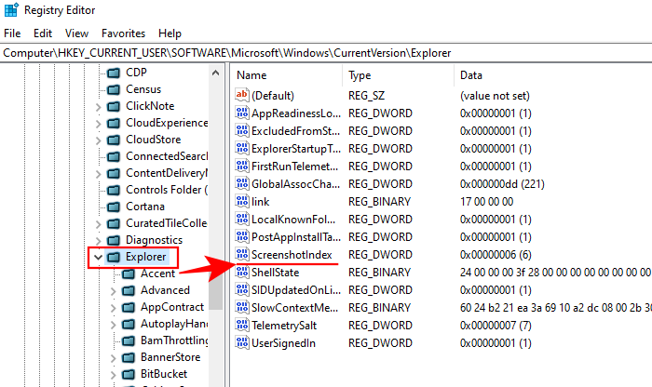The width and height of the screenshot is (652, 387).
Task: Expand the AutoplayHandlers subkey
Action: coord(113,325)
